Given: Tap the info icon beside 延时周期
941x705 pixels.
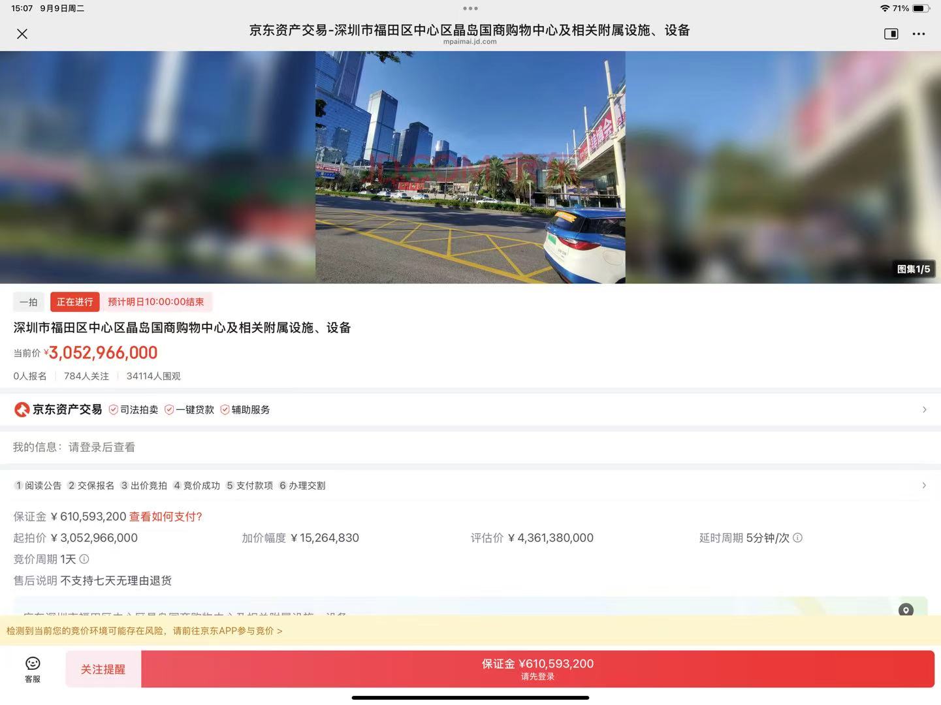Looking at the screenshot, I should click(797, 538).
